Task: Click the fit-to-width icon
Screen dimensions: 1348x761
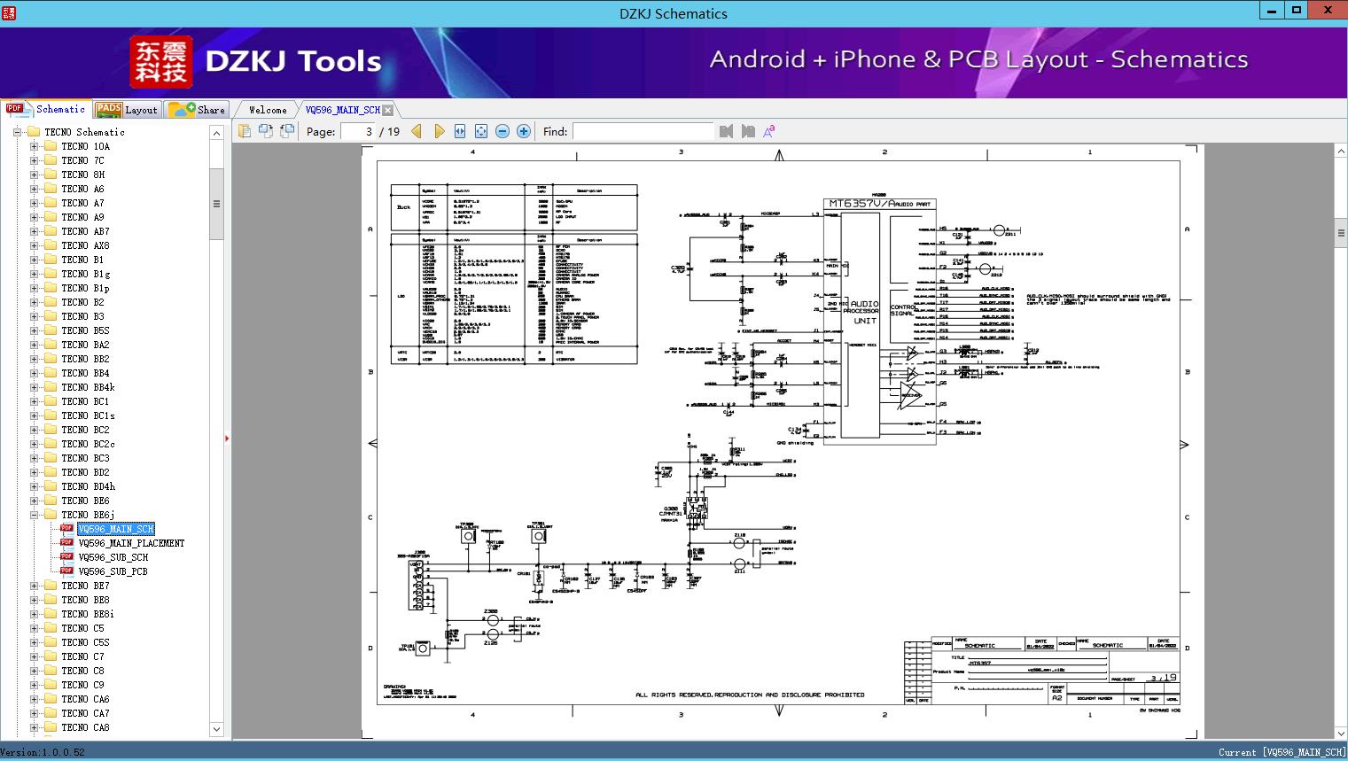Action: (x=460, y=131)
